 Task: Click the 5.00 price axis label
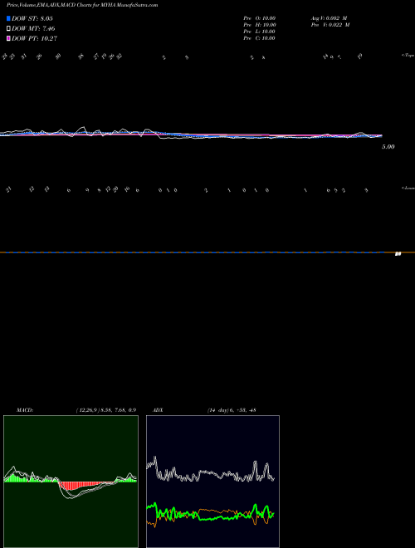coord(388,147)
